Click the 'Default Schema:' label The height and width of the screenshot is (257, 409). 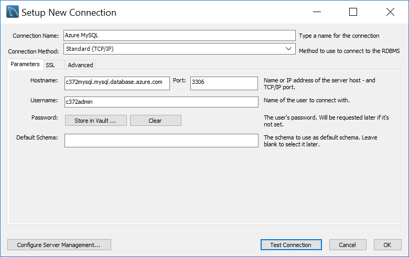pos(37,137)
